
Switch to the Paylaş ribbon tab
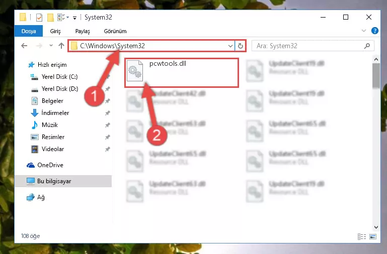pos(83,31)
